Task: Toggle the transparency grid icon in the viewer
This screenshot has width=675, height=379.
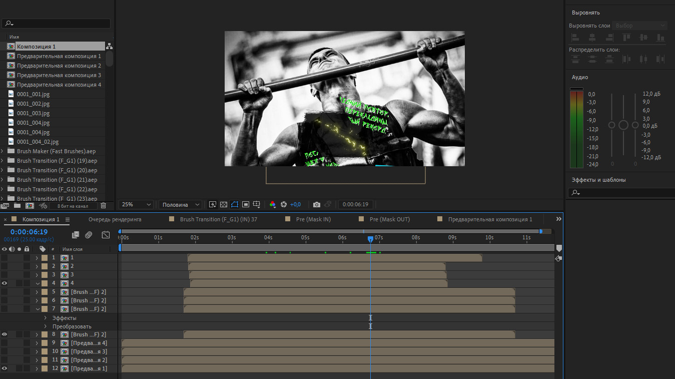Action: point(224,204)
